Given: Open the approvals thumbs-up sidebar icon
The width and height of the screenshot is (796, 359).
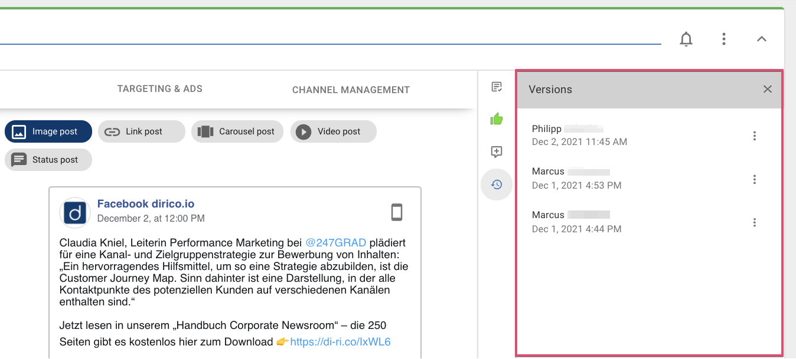Looking at the screenshot, I should (x=497, y=118).
